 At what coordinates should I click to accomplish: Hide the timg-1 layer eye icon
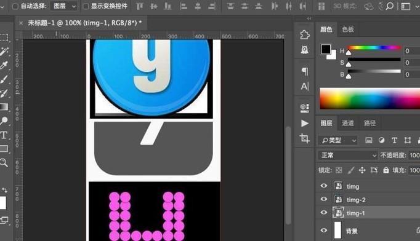pos(323,213)
